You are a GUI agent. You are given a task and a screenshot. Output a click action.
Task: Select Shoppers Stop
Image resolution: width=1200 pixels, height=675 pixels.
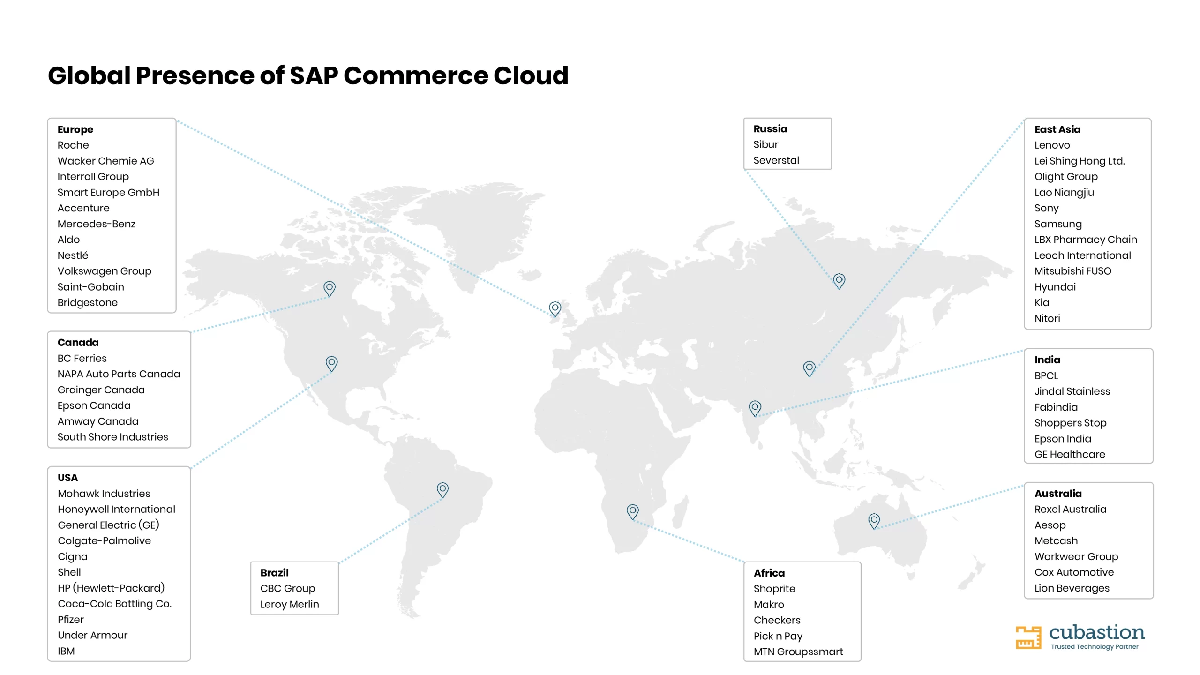coord(1071,423)
